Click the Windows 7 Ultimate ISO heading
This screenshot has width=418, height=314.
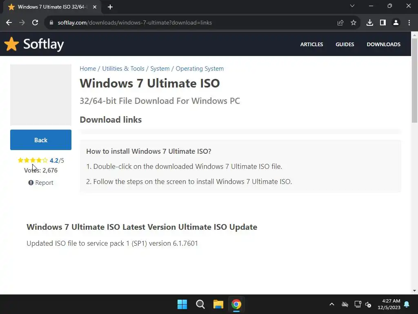pyautogui.click(x=150, y=83)
